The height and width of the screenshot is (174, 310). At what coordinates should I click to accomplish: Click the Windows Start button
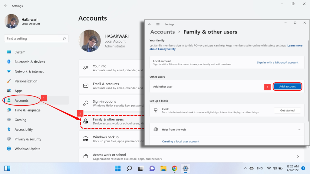click(118, 168)
